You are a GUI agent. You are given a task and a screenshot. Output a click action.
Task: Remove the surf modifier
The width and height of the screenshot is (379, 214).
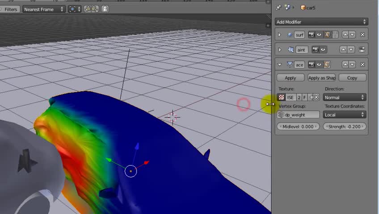362,35
